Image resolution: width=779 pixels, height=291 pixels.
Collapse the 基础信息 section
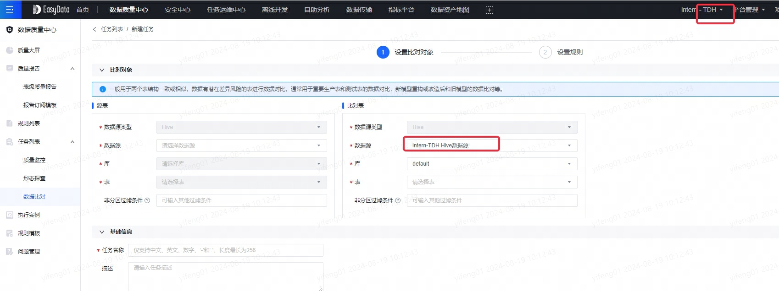tap(102, 232)
